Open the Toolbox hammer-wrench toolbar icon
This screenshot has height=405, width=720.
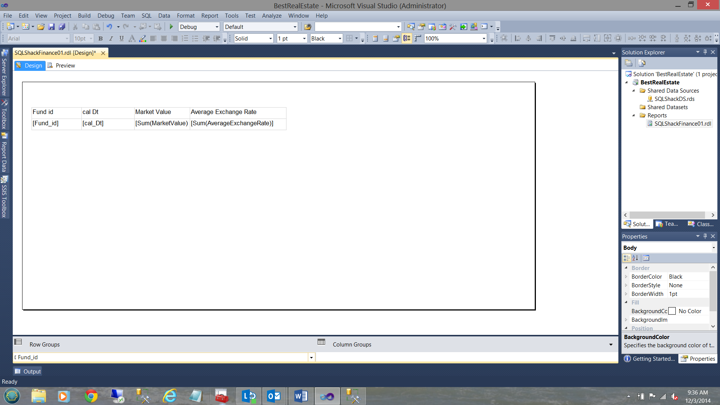pyautogui.click(x=453, y=27)
